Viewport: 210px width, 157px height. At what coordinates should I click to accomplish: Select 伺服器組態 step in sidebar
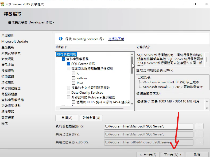[9, 94]
